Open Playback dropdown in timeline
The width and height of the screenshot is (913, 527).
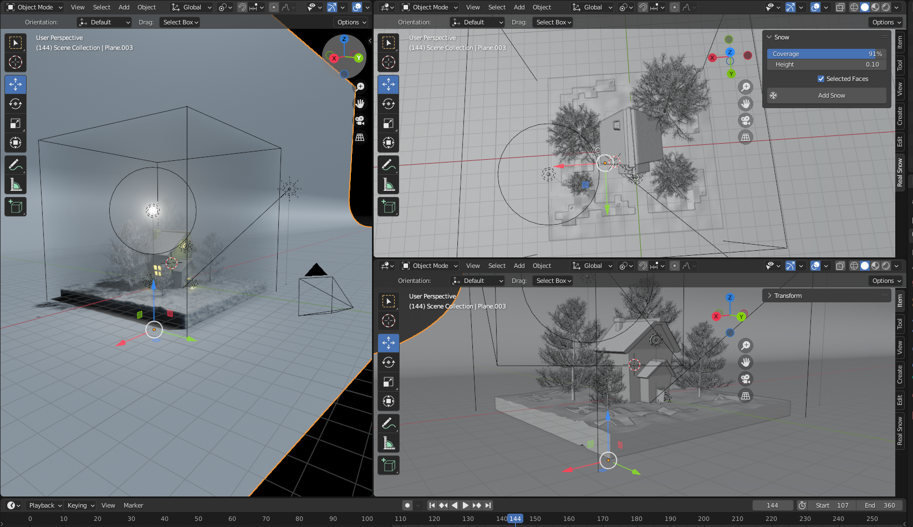pos(45,505)
